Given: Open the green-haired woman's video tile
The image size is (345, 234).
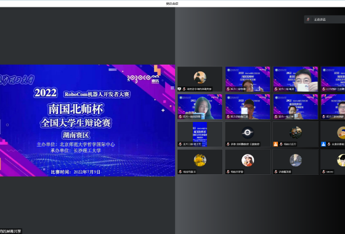Looking at the screenshot, I should coord(200,107).
